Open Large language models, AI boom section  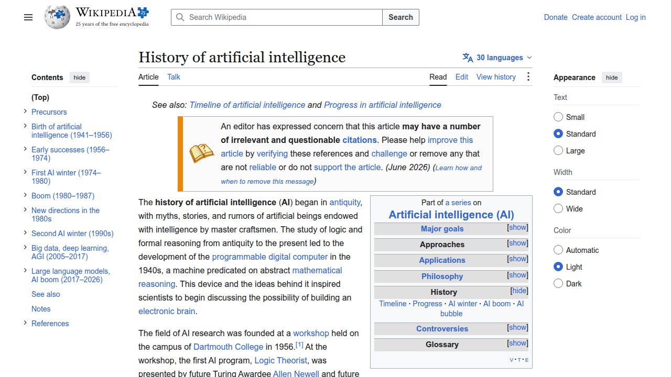71,275
